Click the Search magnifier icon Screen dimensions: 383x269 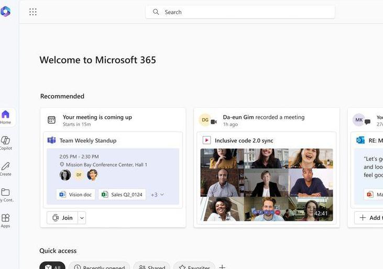pyautogui.click(x=156, y=12)
